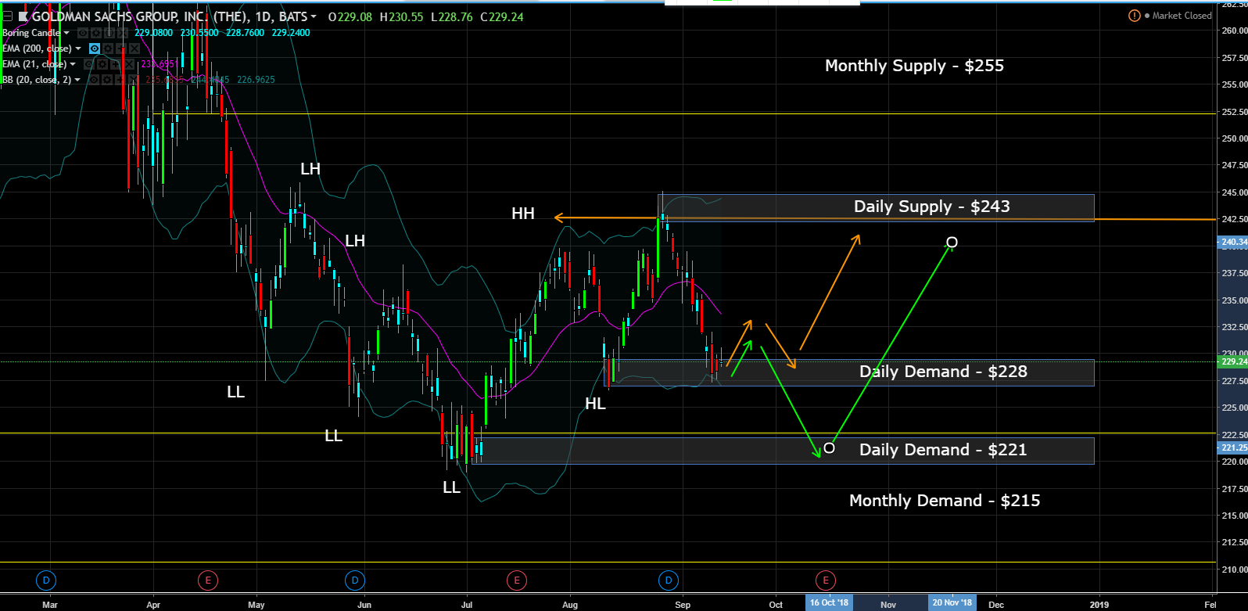This screenshot has width=1248, height=611.
Task: Toggle visibility of EMA (200, close)
Action: coord(95,49)
